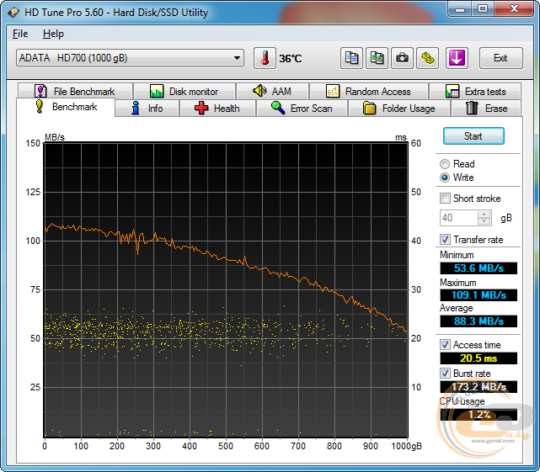Click the Minimum 53.6 MB/s value

click(x=479, y=268)
